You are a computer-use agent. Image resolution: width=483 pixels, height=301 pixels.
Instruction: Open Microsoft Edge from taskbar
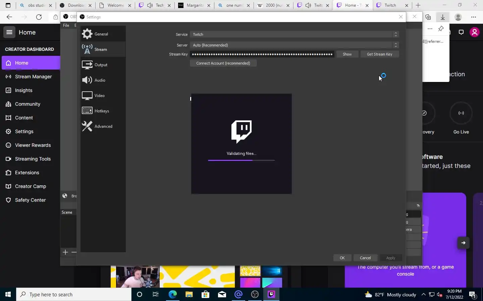(172, 294)
